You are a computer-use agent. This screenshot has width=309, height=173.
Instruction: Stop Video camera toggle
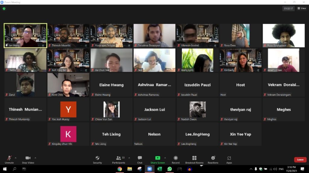(x=28, y=158)
